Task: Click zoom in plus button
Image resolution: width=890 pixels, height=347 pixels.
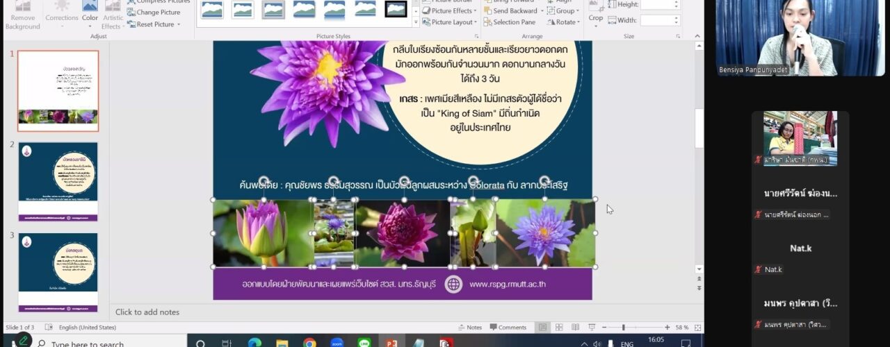Action: (667, 328)
